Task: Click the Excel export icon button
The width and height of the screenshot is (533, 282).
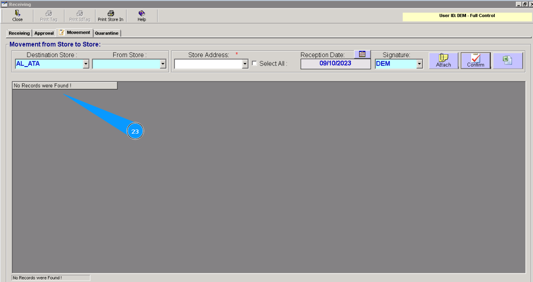Action: point(507,61)
